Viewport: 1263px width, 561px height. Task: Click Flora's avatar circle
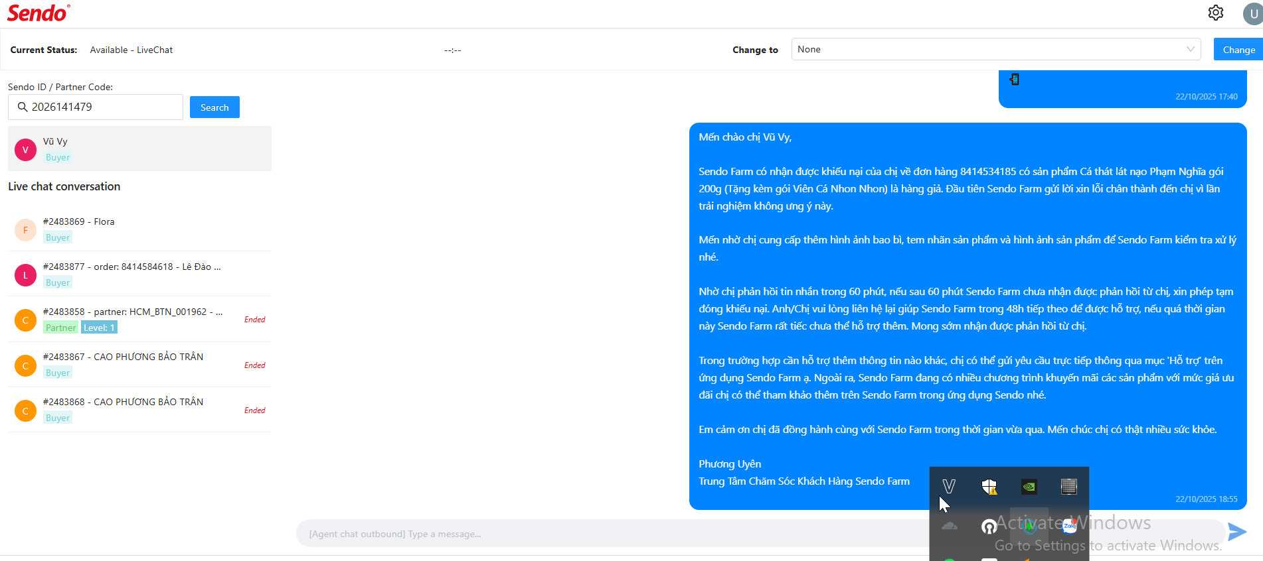click(x=25, y=230)
